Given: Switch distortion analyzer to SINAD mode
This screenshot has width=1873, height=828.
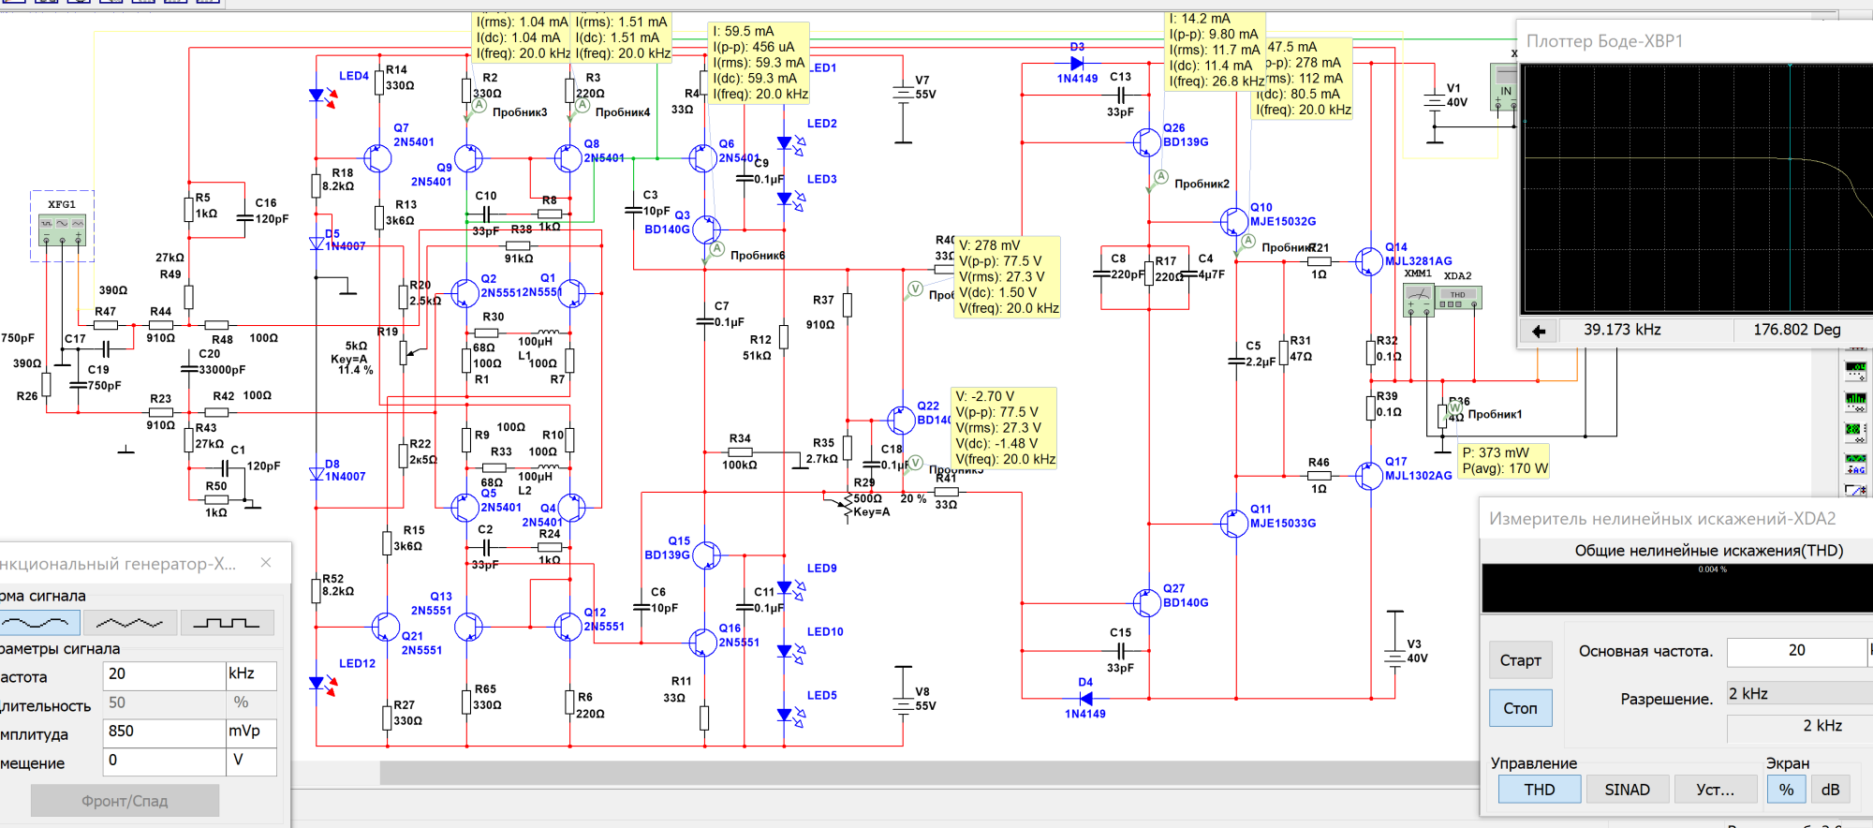Looking at the screenshot, I should click(1627, 790).
